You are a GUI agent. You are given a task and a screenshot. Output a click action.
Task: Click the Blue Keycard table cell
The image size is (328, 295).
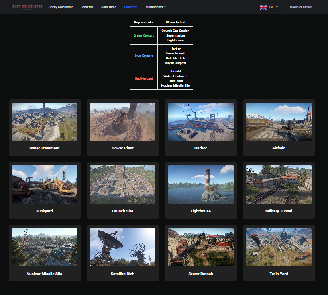144,56
